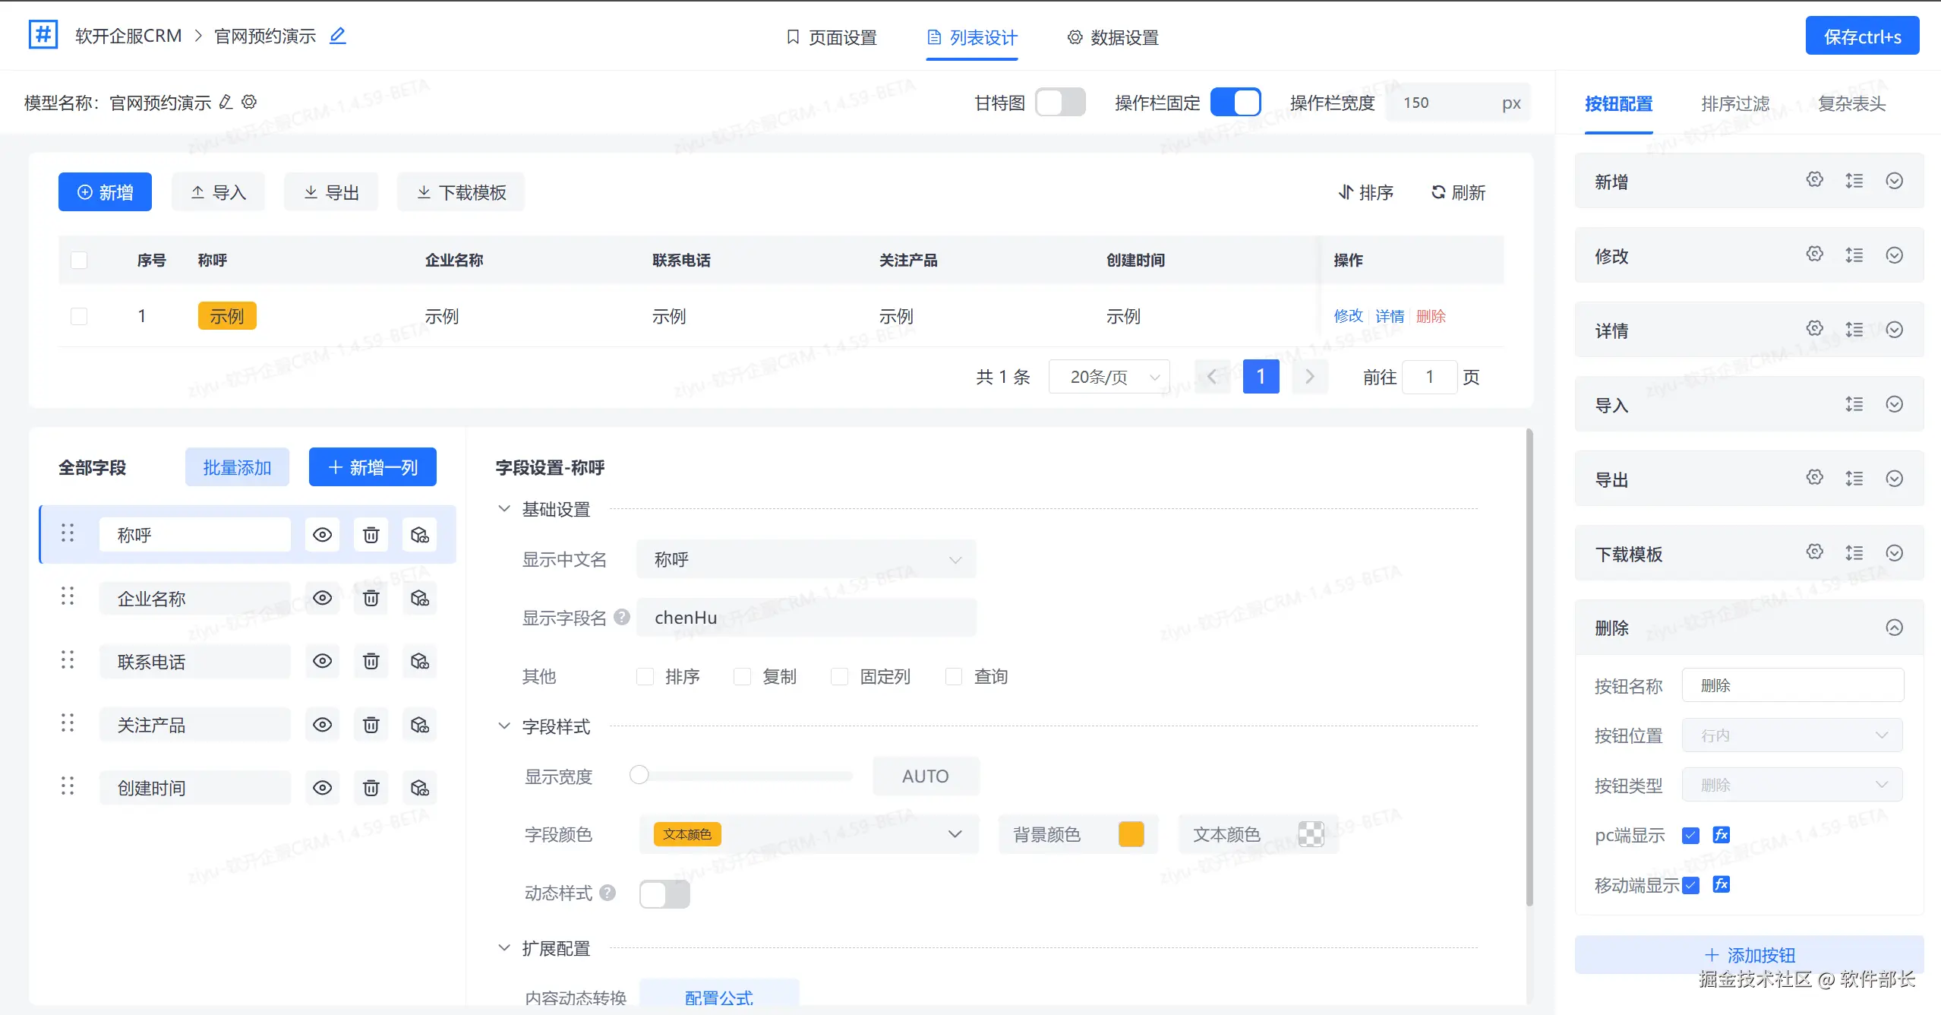
Task: Click the 批量添加 button
Action: pos(237,467)
